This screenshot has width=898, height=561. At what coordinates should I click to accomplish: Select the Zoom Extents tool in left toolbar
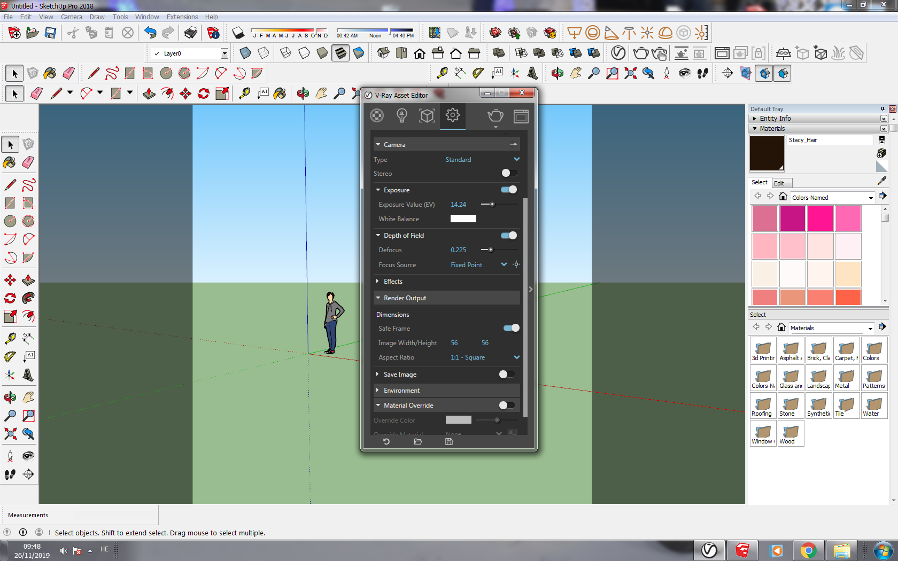click(x=10, y=433)
